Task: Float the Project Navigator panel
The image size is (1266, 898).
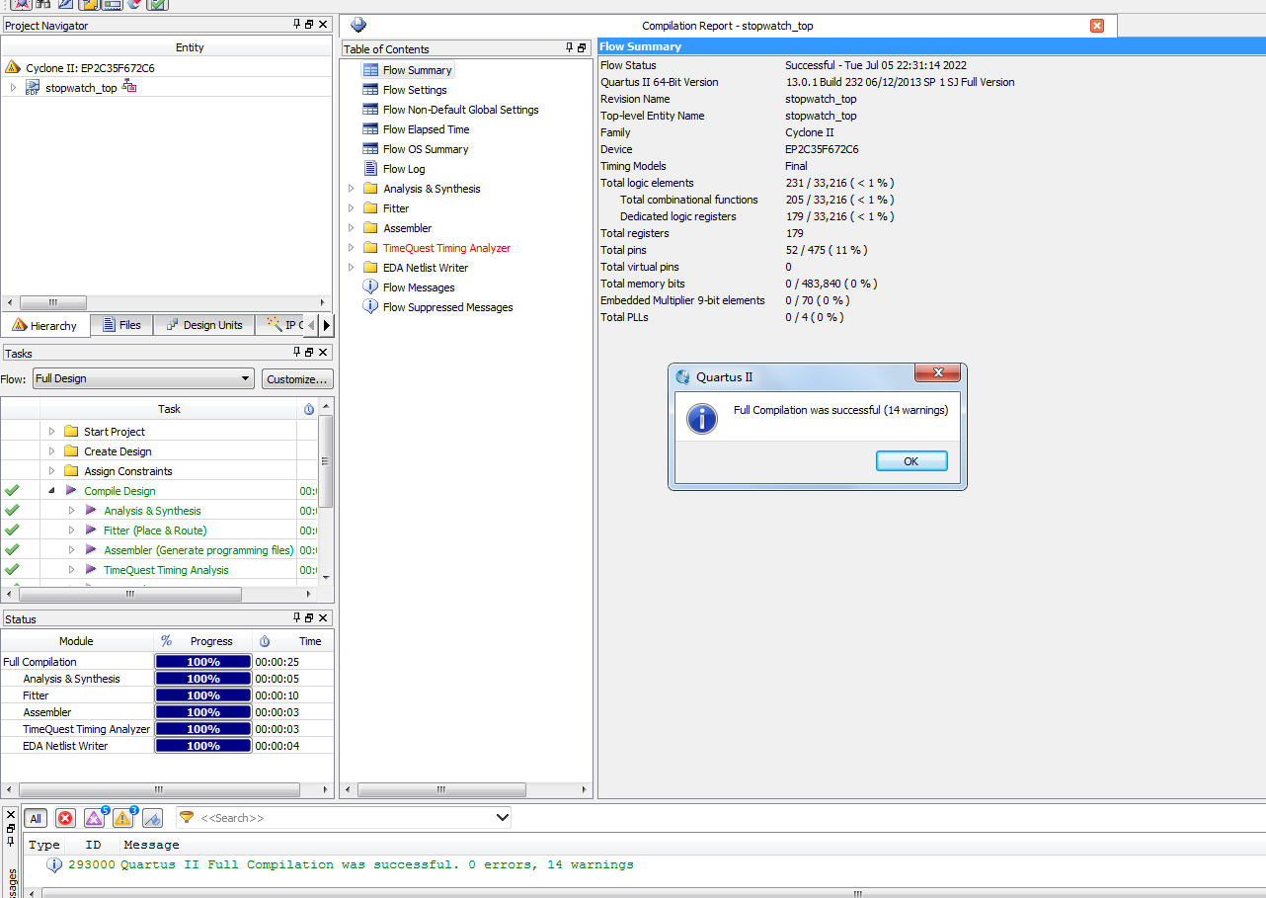Action: tap(309, 25)
